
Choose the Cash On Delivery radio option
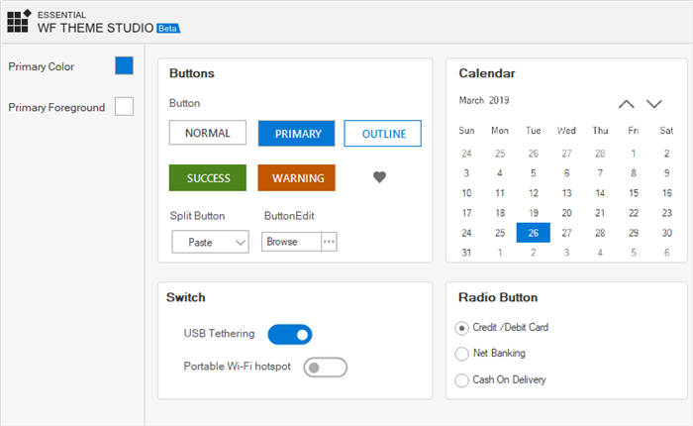(461, 380)
